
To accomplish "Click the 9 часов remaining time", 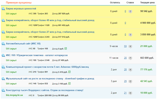I will click(x=114, y=46).
